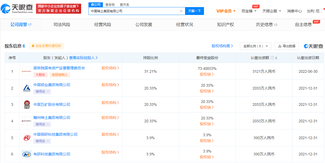
Task: Switch to the 查关系 search tab
Action: click(x=124, y=5)
